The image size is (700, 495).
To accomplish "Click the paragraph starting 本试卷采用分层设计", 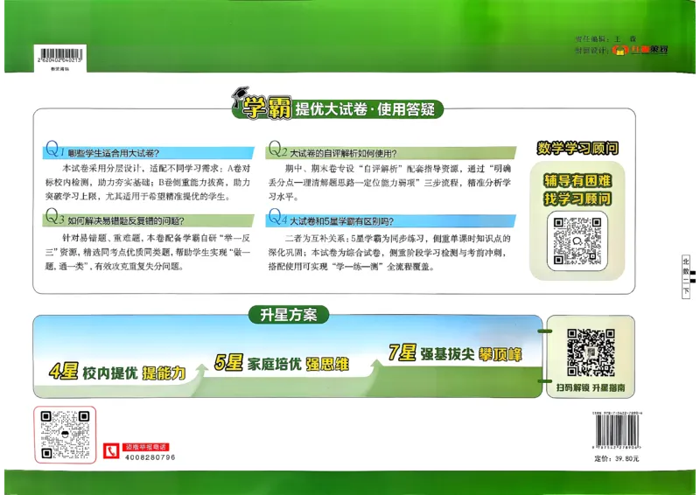I will click(x=148, y=182).
